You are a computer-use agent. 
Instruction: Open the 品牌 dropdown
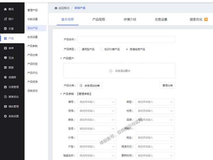point(155,120)
